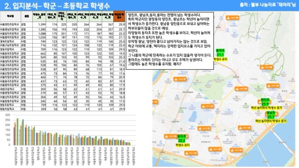Image resolution: width=299 pixels, height=168 pixels.
Task: Select the table cell showing '716'
Action: point(39,45)
